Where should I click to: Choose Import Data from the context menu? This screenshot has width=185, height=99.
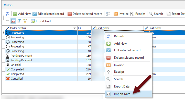pyautogui.click(x=128, y=94)
